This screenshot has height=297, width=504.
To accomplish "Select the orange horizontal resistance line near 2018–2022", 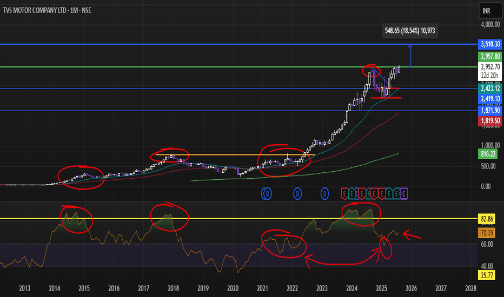I will click(235, 155).
